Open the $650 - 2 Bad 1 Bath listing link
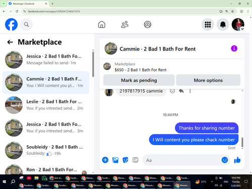 click(x=141, y=70)
